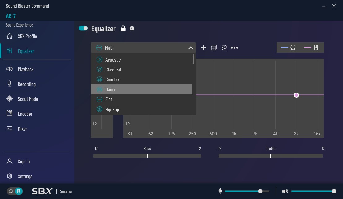343x199 pixels.
Task: Click the 16k frequency label
Action: (317, 134)
